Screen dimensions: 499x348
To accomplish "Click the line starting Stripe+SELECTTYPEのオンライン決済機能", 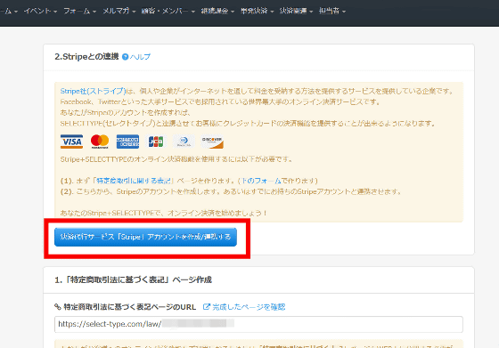I will pyautogui.click(x=176, y=159).
